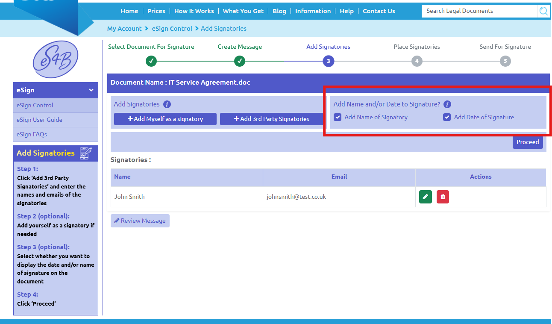Uncheck Add Name of Signatory checkbox
Viewport: 552px width, 324px height.
[338, 117]
